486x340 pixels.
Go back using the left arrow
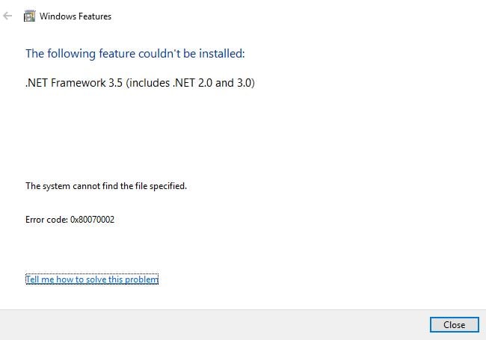(7, 16)
